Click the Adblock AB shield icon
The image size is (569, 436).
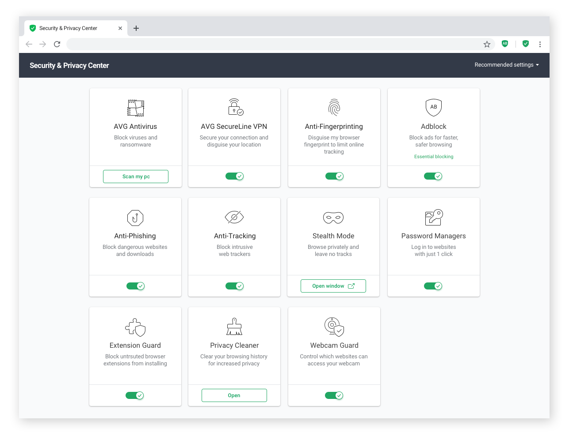[x=433, y=107]
